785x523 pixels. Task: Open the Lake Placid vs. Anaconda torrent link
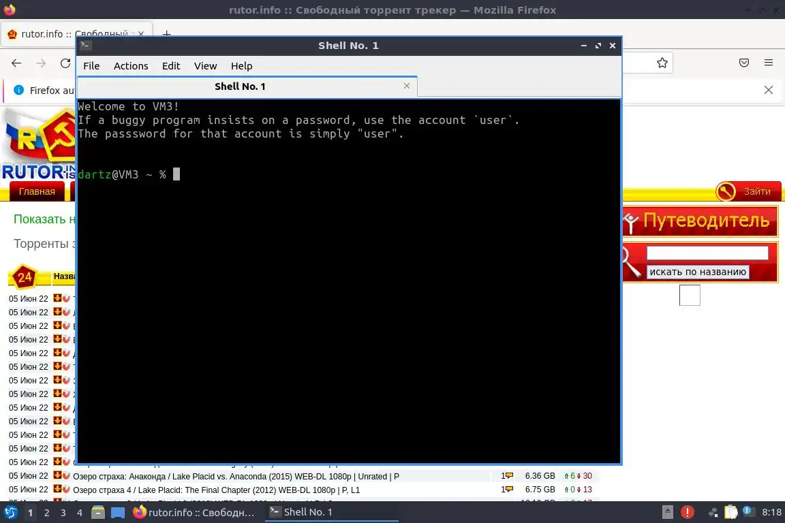tap(236, 477)
